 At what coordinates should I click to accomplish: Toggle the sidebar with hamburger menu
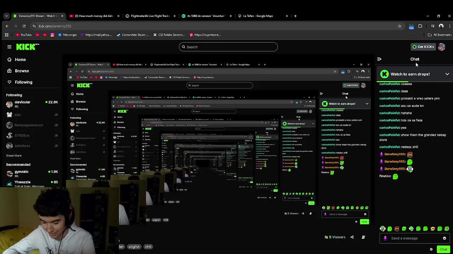tap(10, 47)
